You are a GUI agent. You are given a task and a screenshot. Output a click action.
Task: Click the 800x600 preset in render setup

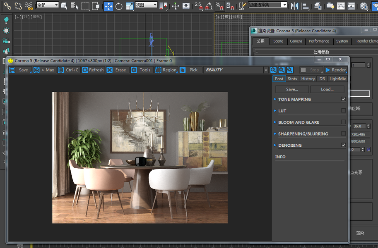[358, 141]
